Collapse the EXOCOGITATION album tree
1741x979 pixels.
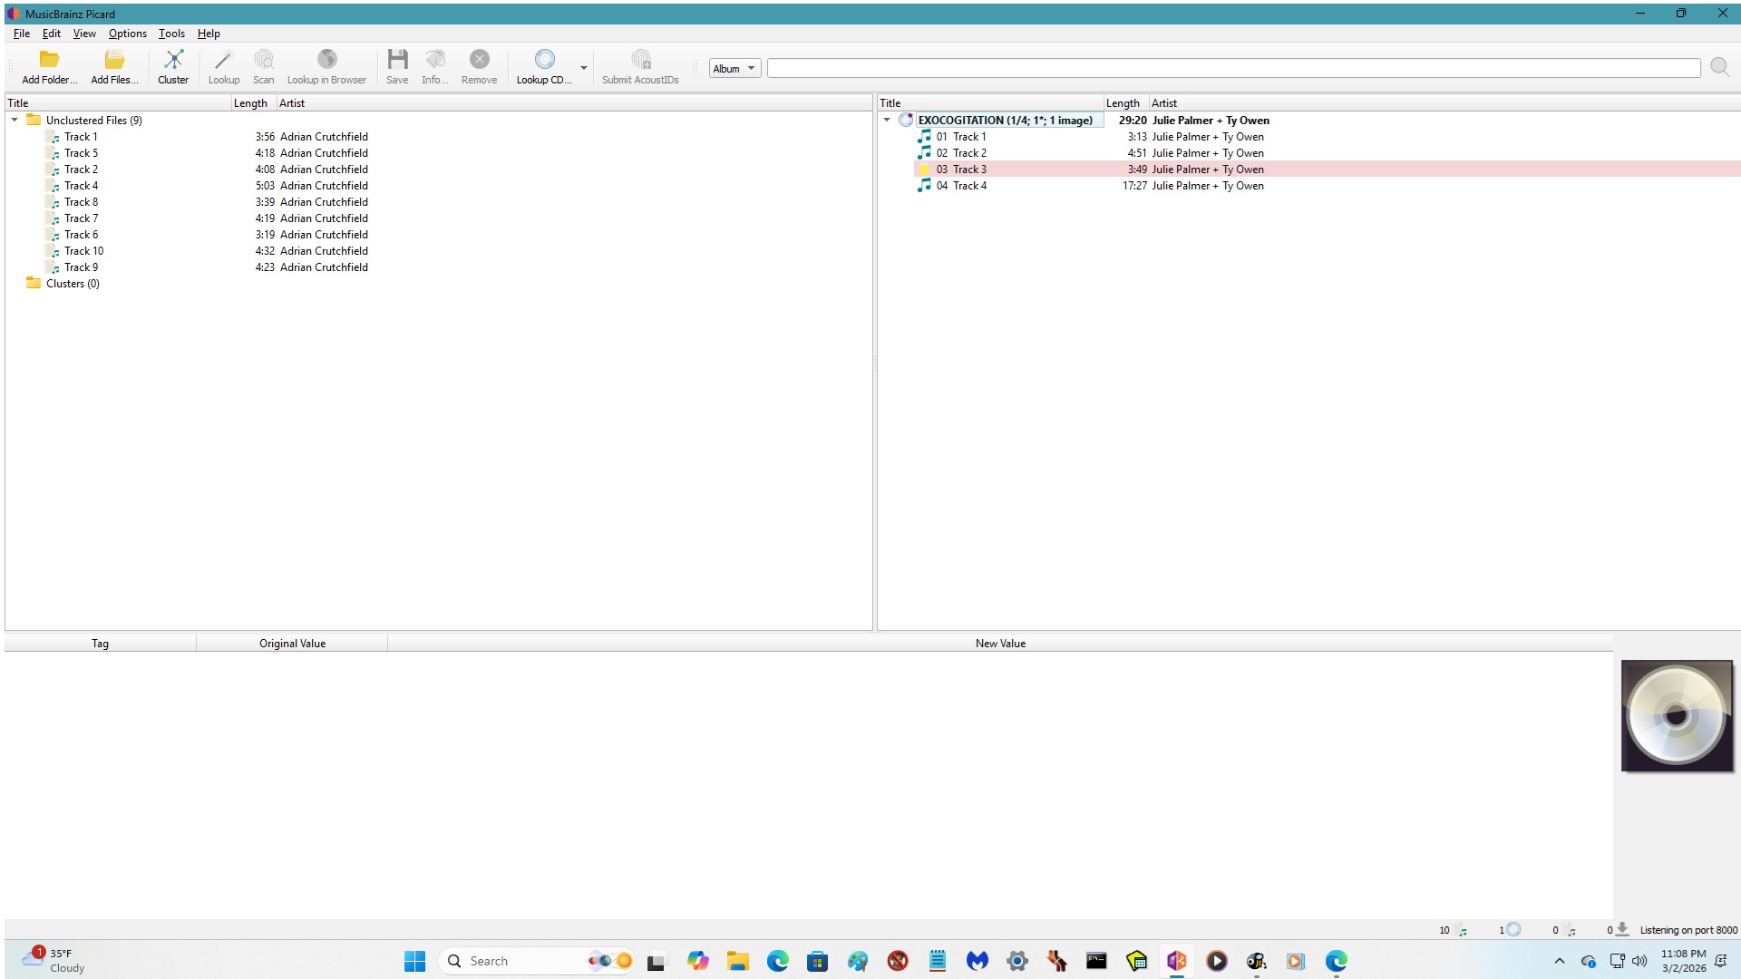(x=887, y=120)
